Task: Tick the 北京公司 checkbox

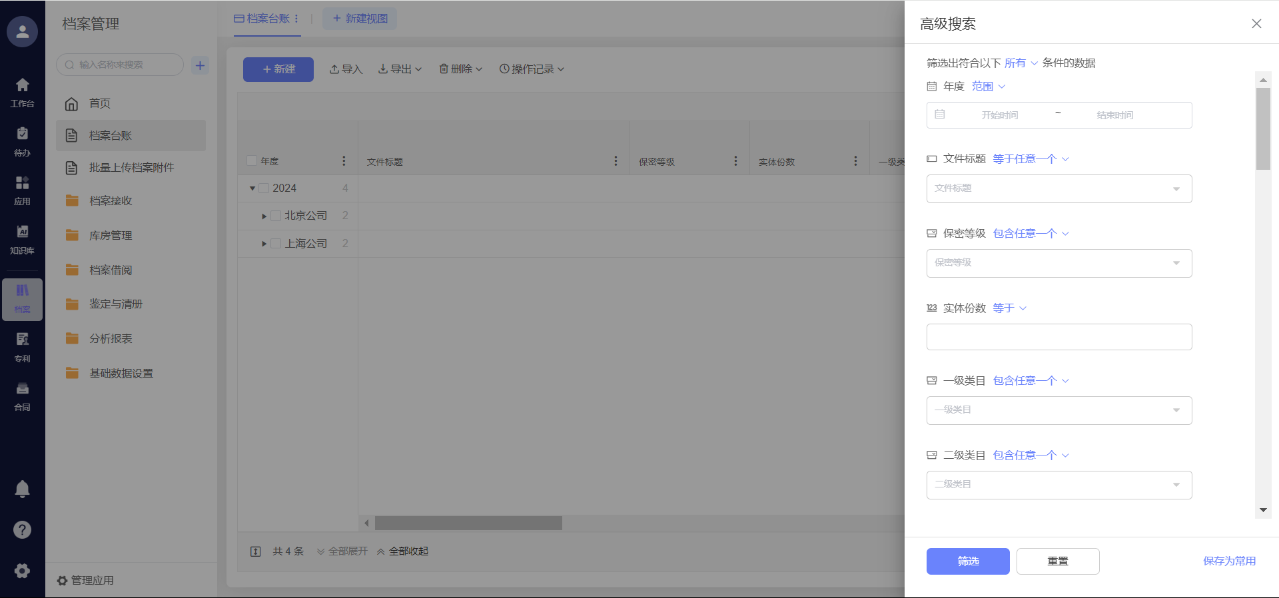Action: click(276, 216)
